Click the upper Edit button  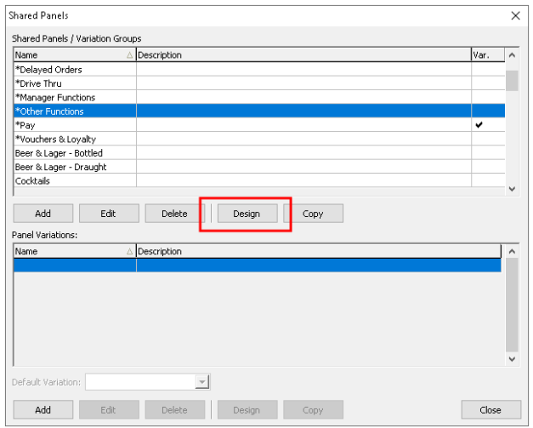(108, 214)
